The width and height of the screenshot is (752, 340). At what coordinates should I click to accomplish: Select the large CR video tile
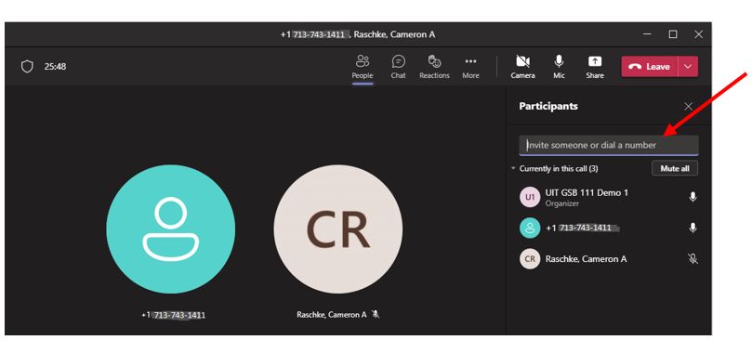pos(338,229)
